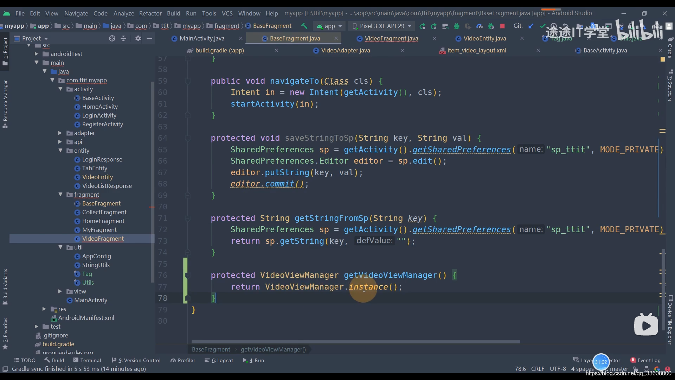Open the Resource Manager side panel
Viewport: 675px width, 380px height.
tap(5, 104)
